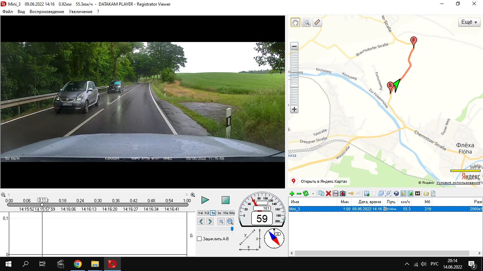The height and width of the screenshot is (271, 483).
Task: Open the Увеличение menu
Action: (x=81, y=12)
